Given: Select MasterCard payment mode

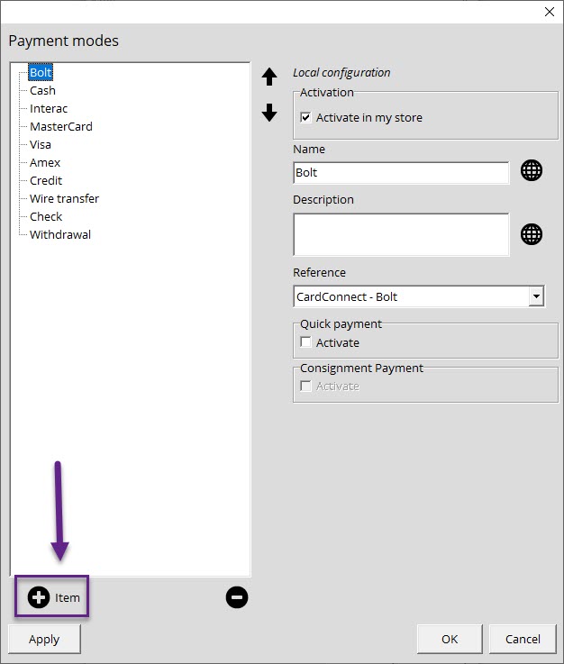Looking at the screenshot, I should coord(61,127).
